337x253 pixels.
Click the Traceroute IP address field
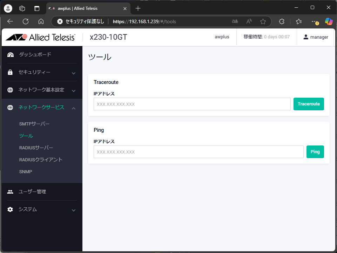[x=192, y=104]
